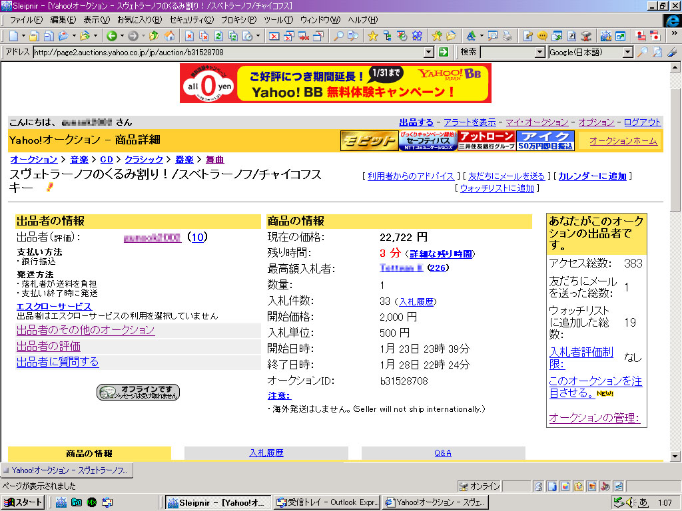The image size is (682, 511).
Task: Click the vertical scrollbar up arrow
Action: coord(675,67)
